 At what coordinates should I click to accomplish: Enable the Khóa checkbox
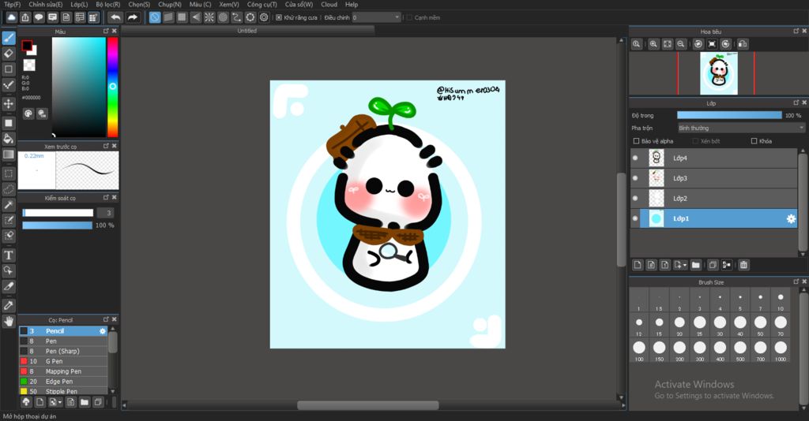point(754,141)
